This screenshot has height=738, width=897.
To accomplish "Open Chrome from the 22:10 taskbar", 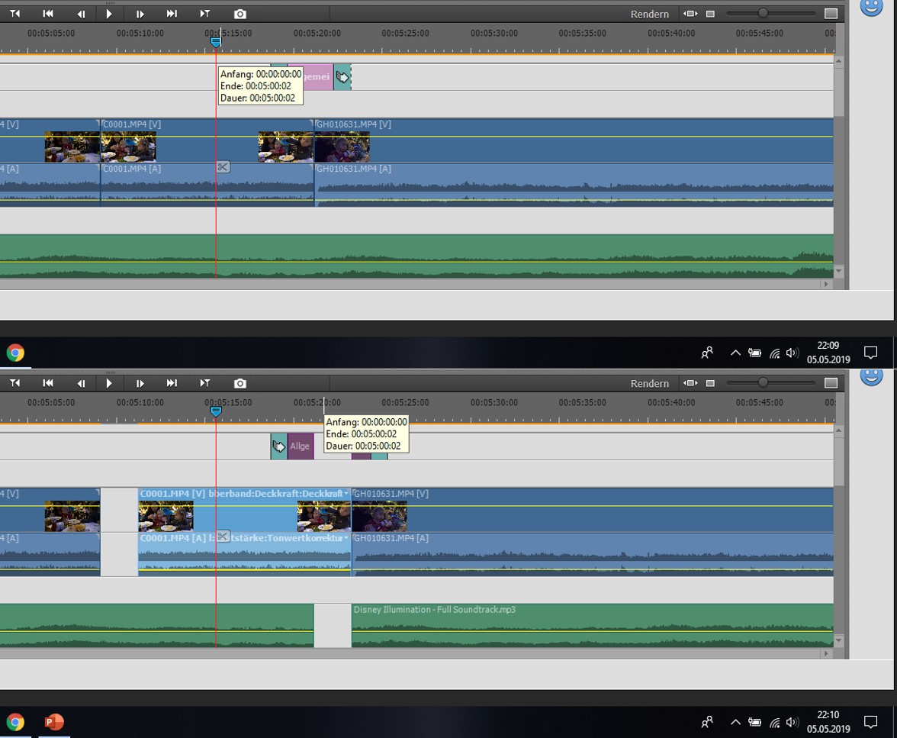I will pyautogui.click(x=15, y=722).
